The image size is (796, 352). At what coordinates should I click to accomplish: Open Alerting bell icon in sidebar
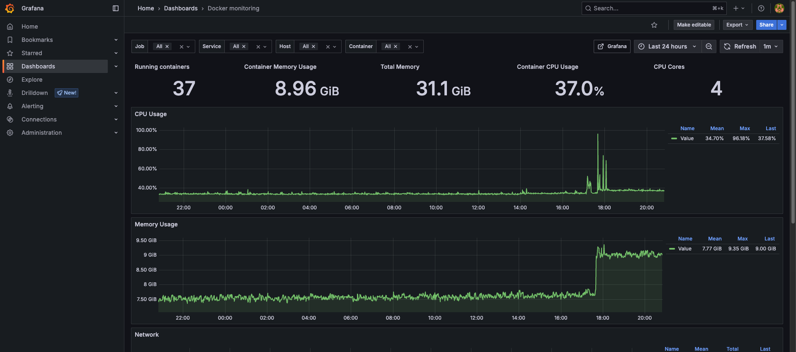click(10, 106)
